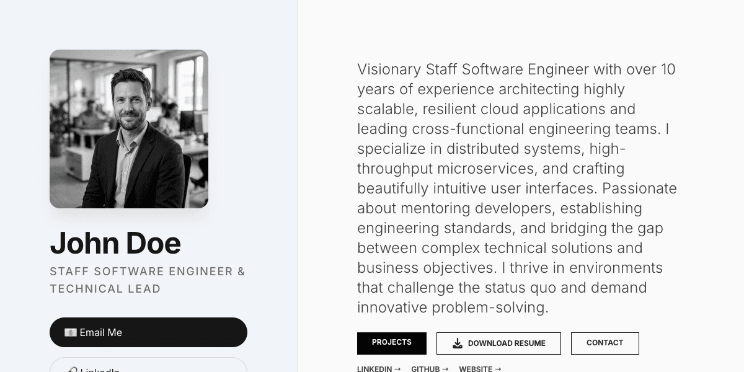Image resolution: width=744 pixels, height=372 pixels.
Task: Click the arrow after the LINKEDIN text link
Action: (x=397, y=369)
